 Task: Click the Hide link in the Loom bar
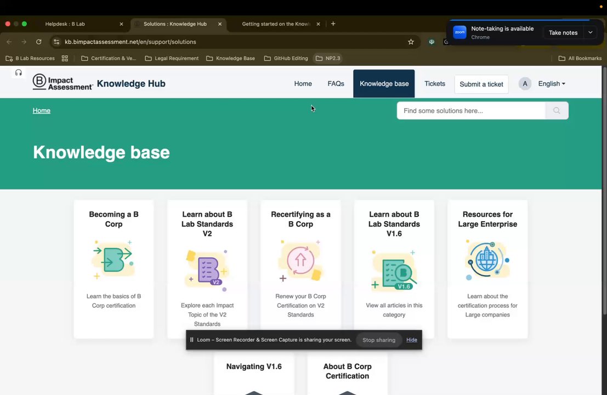click(411, 340)
